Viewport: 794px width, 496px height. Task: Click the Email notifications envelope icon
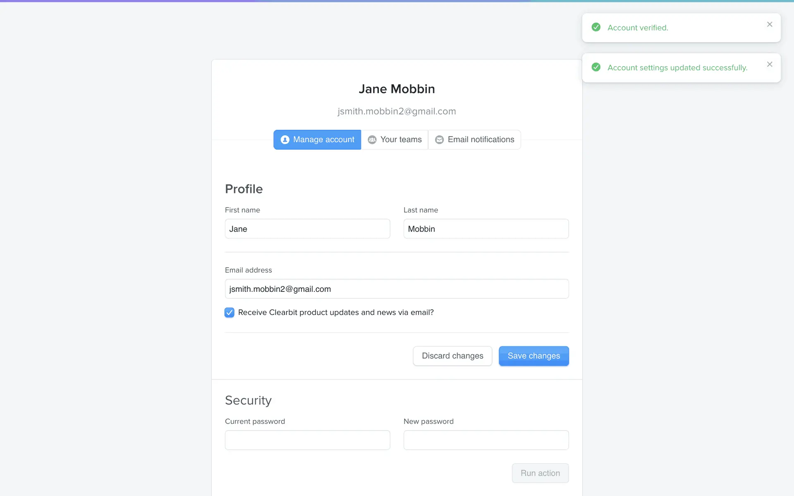click(439, 140)
